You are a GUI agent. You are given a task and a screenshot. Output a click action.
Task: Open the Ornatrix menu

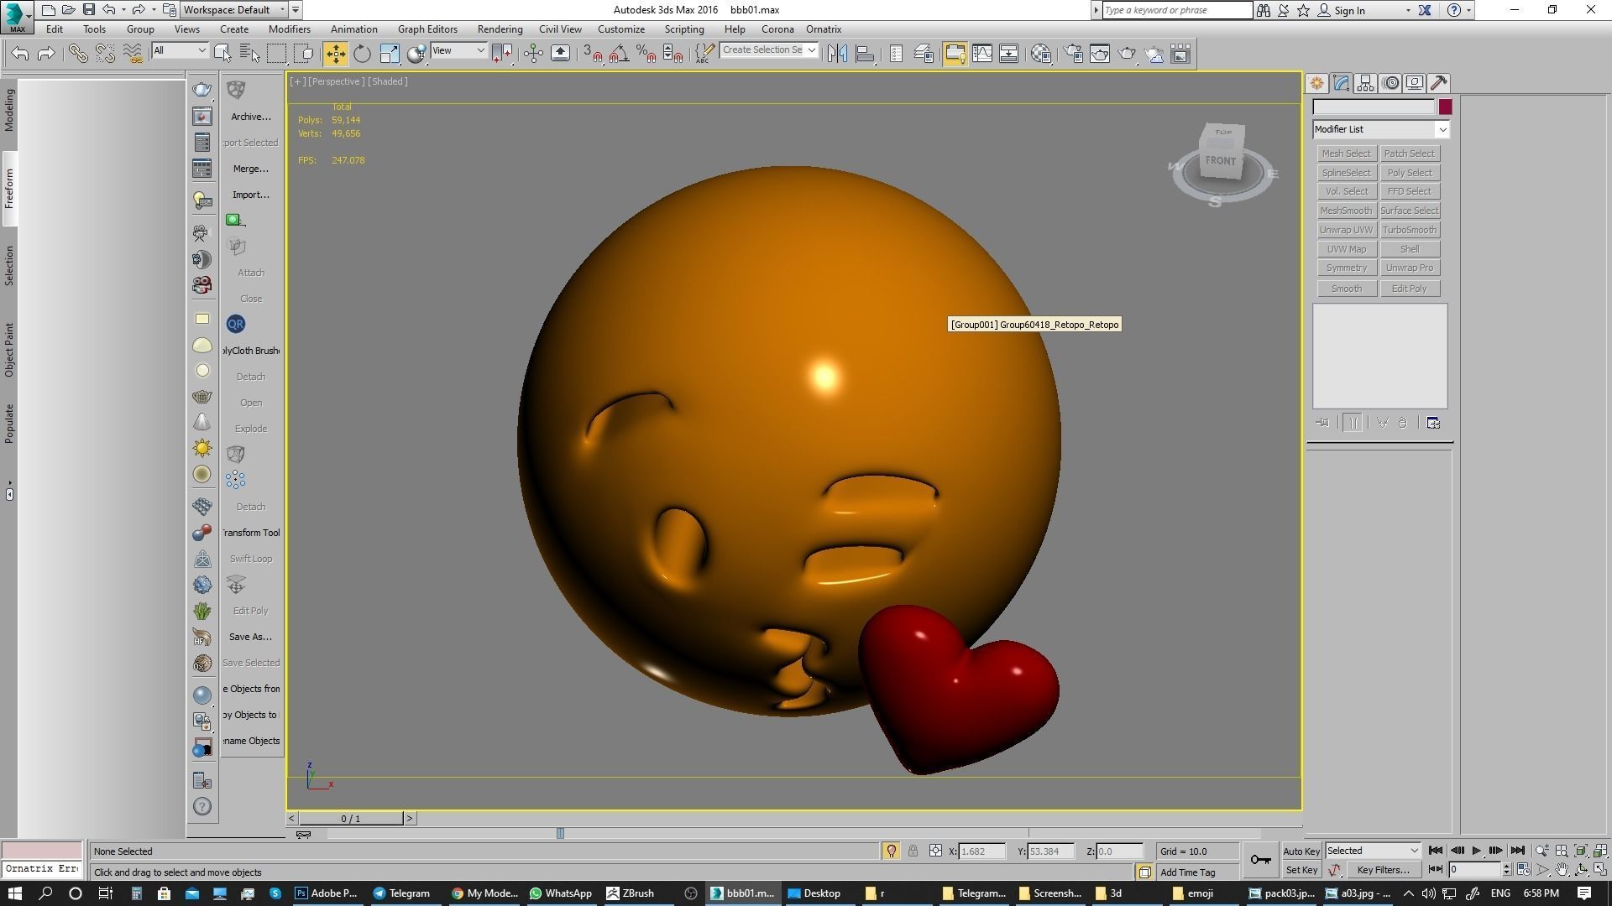tap(824, 29)
